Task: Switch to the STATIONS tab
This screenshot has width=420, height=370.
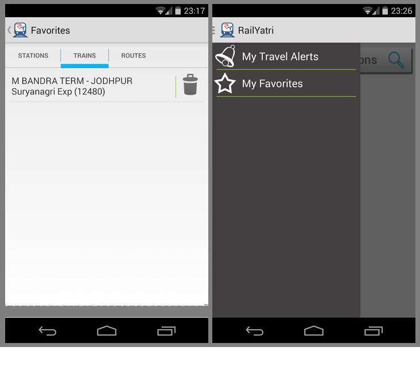Action: coord(33,56)
